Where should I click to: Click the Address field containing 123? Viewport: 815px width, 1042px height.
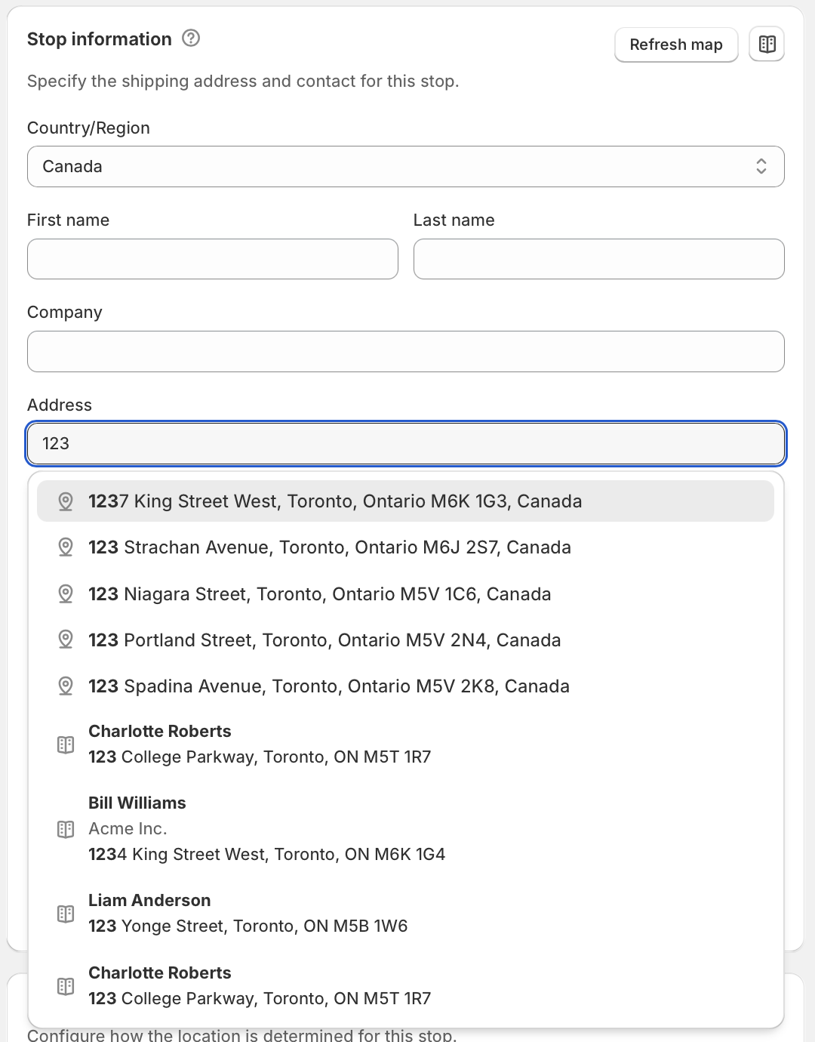click(406, 443)
